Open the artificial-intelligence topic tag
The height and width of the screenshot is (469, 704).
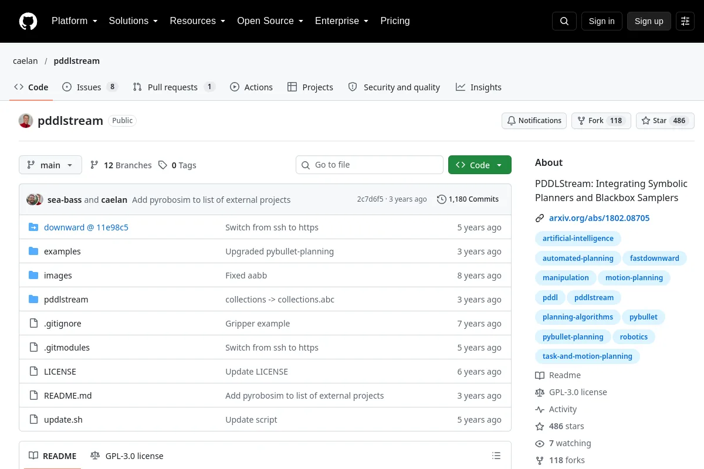[578, 239]
